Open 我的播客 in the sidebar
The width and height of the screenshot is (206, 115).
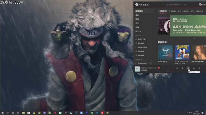(x=140, y=51)
